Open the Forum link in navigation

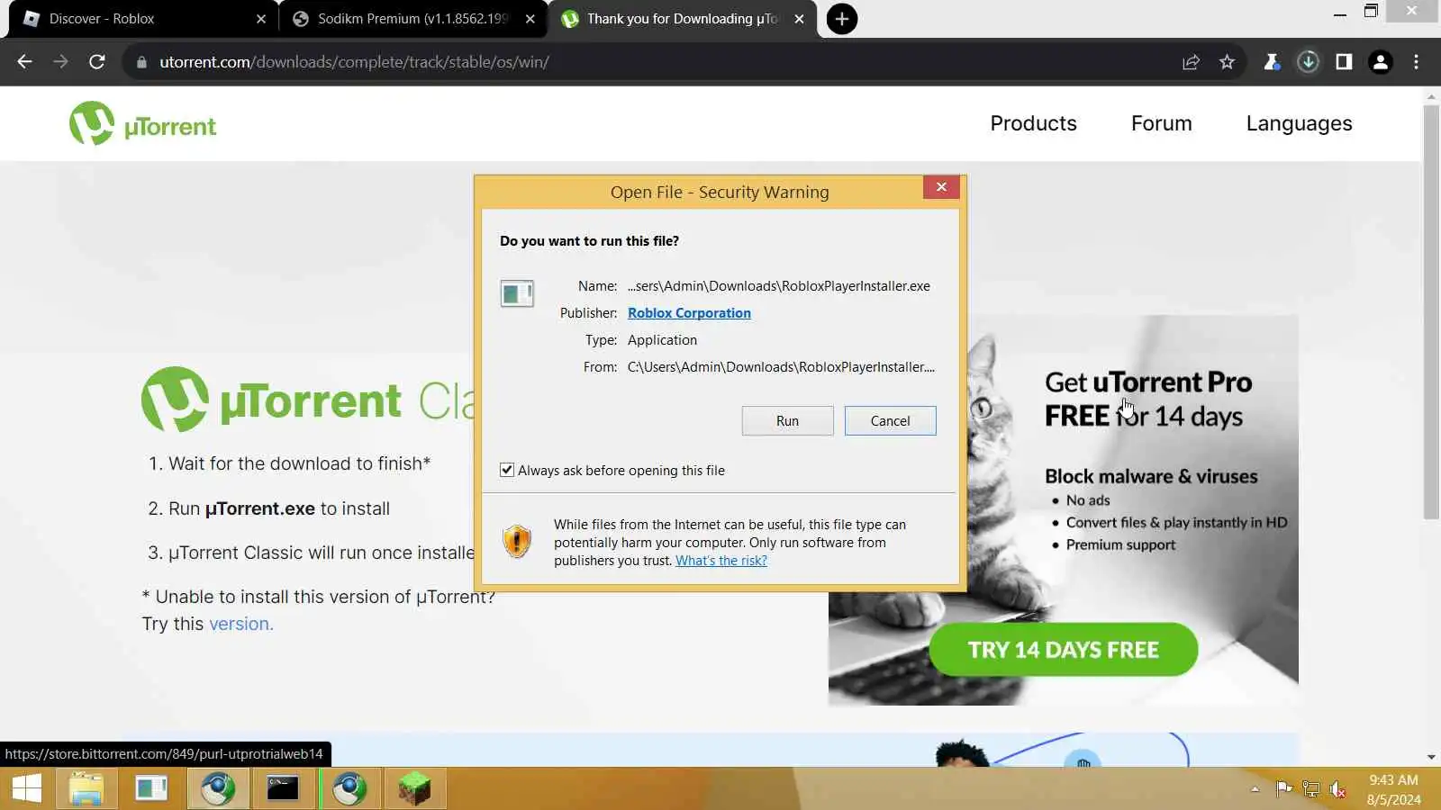click(x=1161, y=123)
